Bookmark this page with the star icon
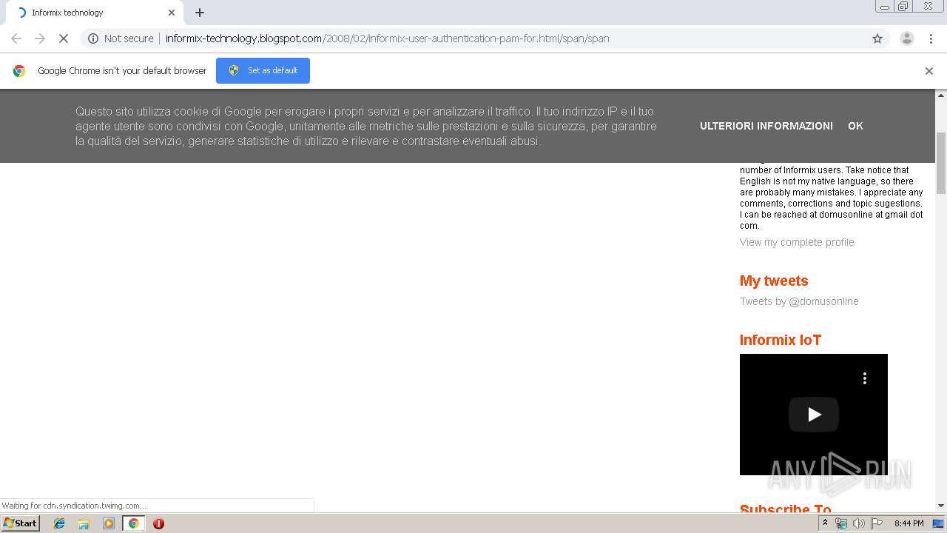 click(877, 38)
